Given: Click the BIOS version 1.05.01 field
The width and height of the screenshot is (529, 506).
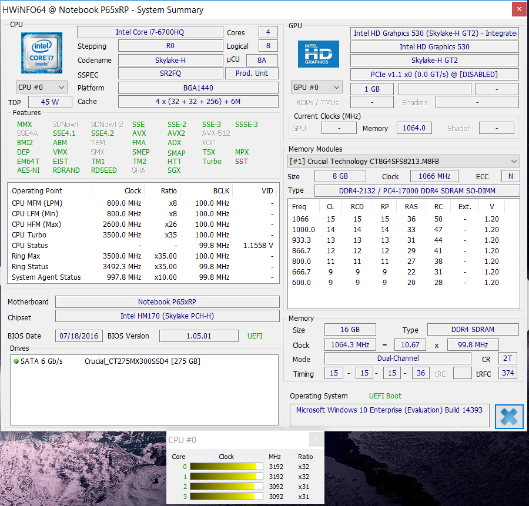Looking at the screenshot, I should tap(199, 336).
